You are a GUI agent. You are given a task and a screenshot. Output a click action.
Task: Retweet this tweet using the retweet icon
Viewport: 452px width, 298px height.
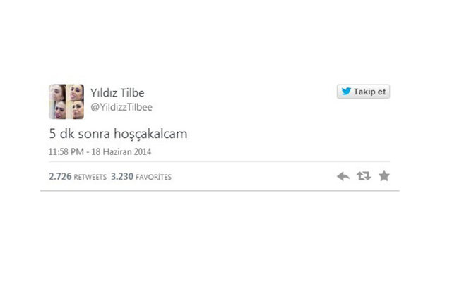pos(364,175)
